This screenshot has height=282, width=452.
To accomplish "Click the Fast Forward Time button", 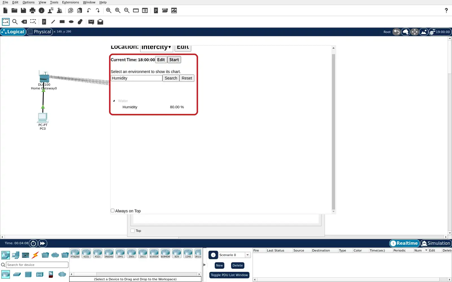I will tap(42, 243).
